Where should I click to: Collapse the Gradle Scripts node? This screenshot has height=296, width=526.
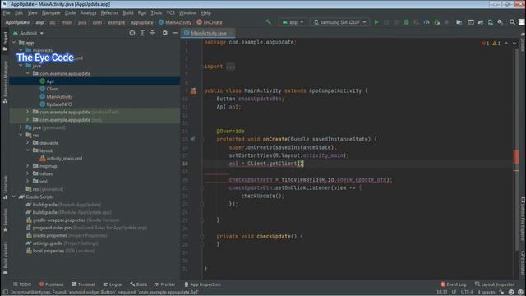[x=14, y=197]
